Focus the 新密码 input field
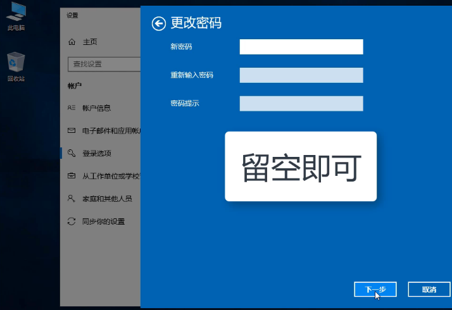Screen dimensions: 452x310 301,47
